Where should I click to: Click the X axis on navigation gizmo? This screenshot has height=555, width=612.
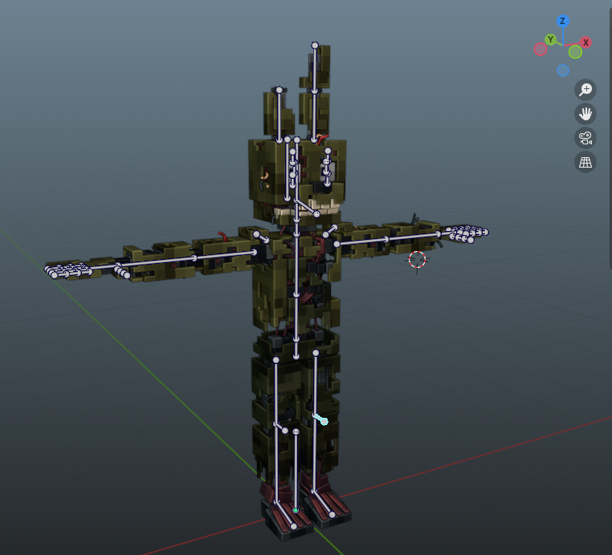coord(585,43)
